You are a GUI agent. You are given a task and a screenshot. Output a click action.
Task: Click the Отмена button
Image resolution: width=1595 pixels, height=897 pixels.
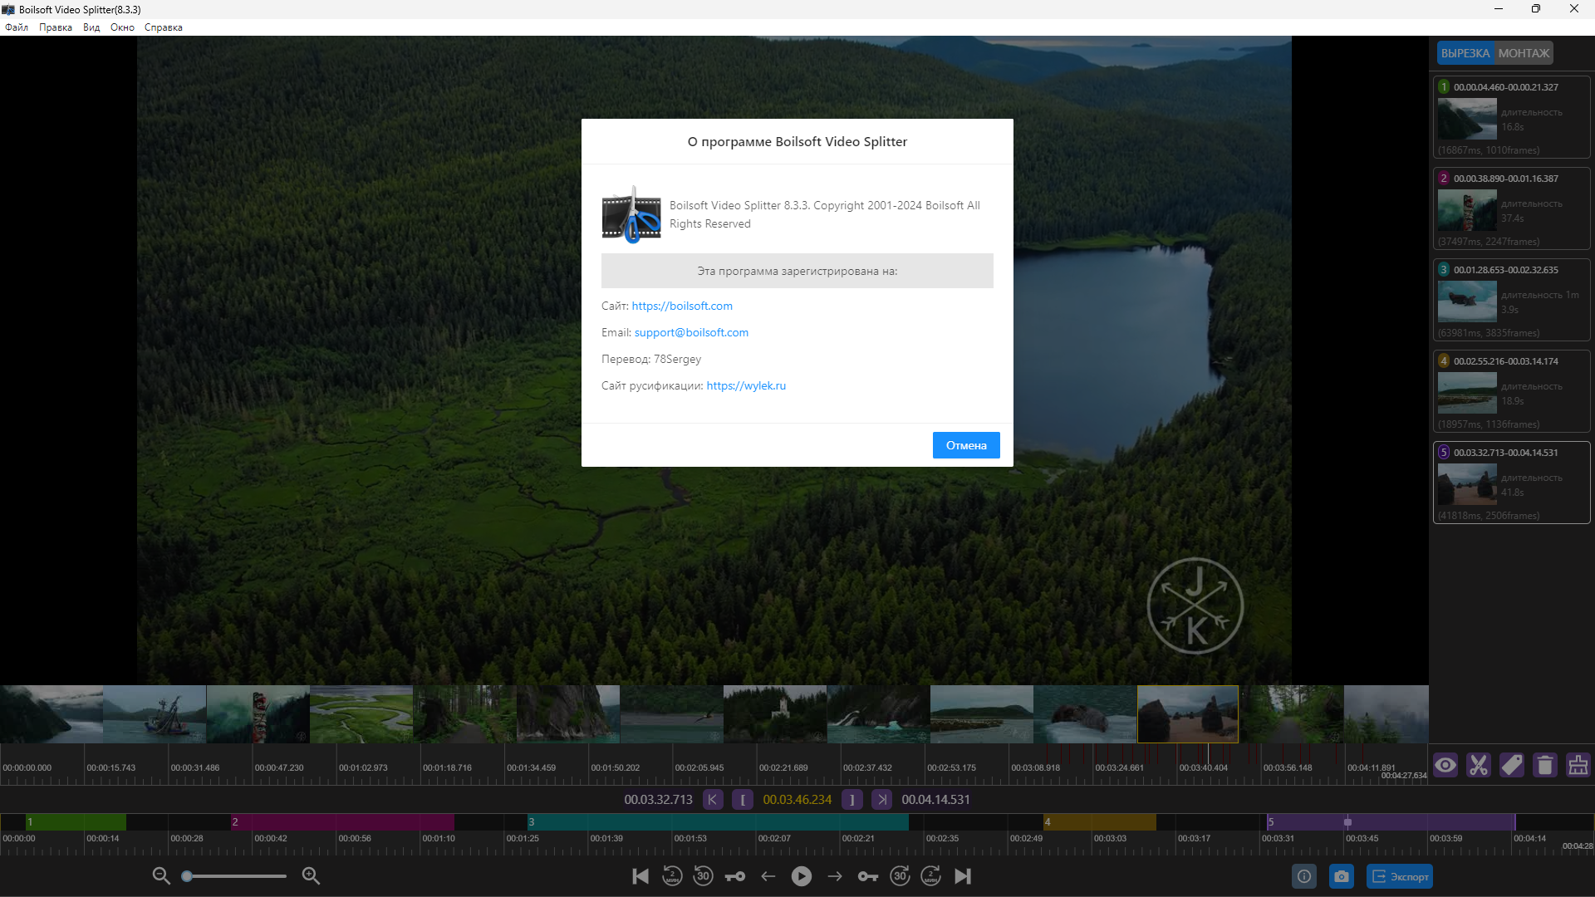(x=966, y=445)
